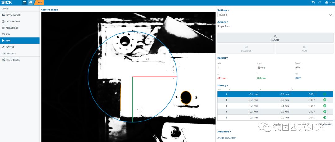
Task: Open Installation in the sidebar
Action: [x=13, y=15]
